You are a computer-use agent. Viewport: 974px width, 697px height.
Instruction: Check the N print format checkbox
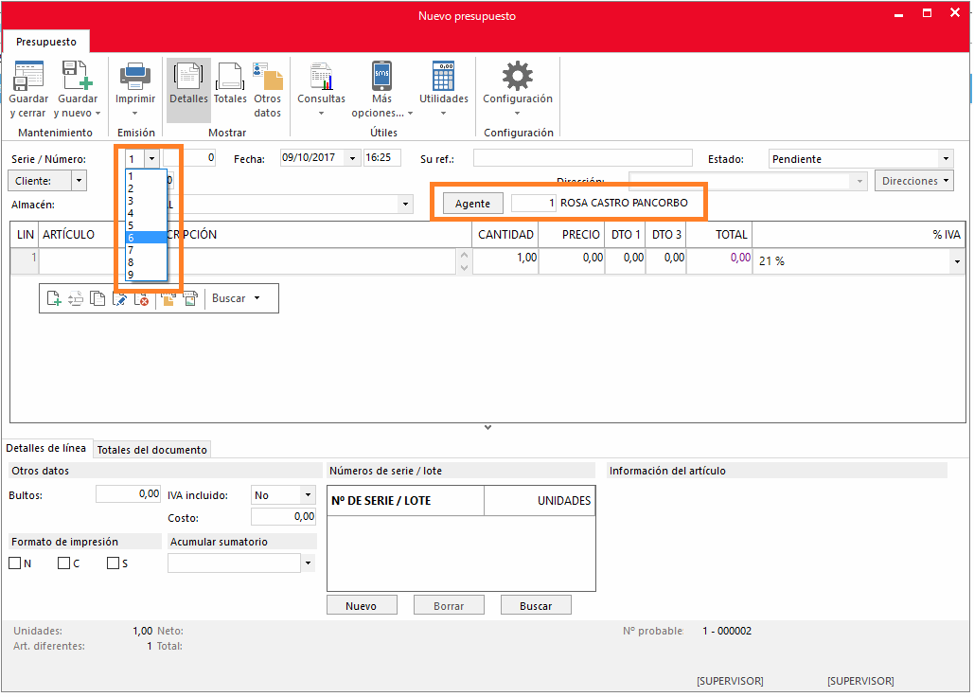pos(14,563)
